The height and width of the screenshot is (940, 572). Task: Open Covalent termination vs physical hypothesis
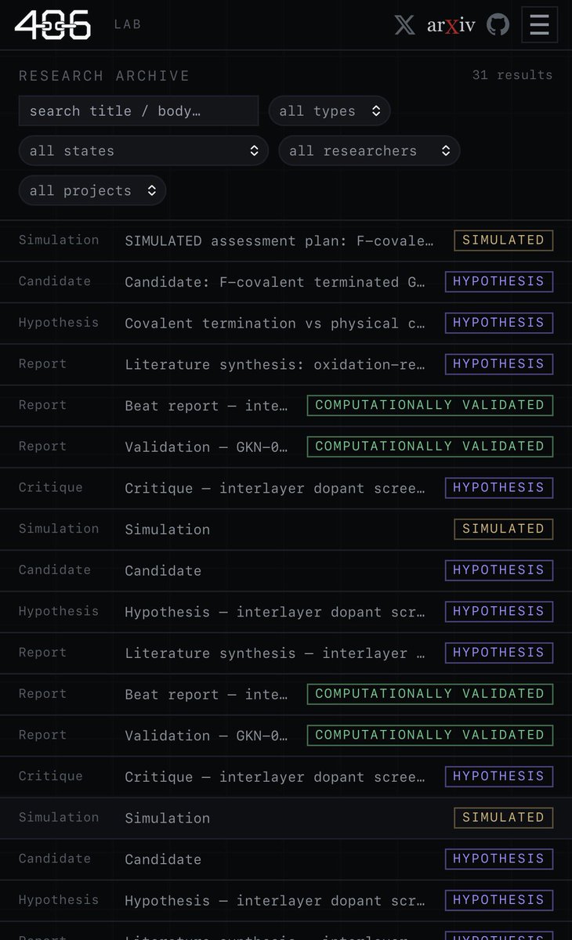coord(286,323)
